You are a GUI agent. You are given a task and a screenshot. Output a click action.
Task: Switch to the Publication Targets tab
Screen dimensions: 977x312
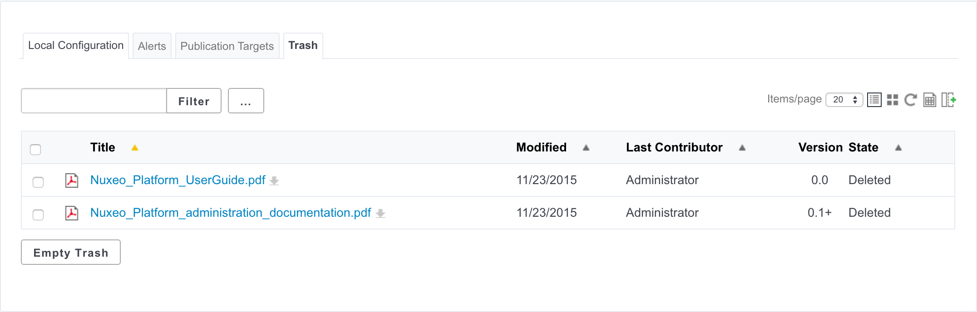227,46
